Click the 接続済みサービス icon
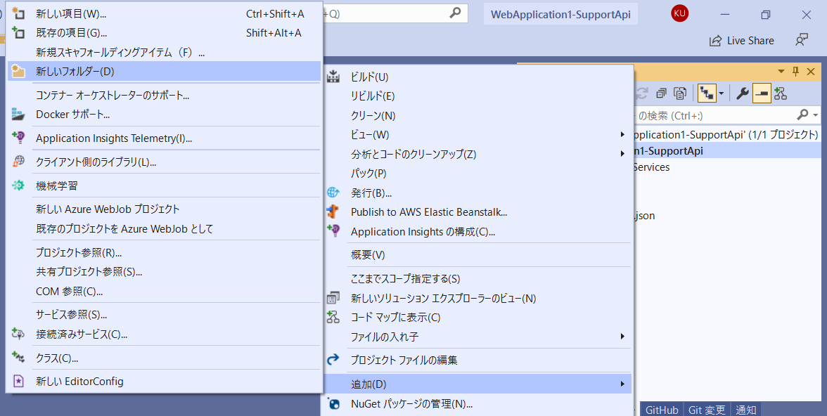Viewport: 827px width, 416px height. tap(18, 334)
